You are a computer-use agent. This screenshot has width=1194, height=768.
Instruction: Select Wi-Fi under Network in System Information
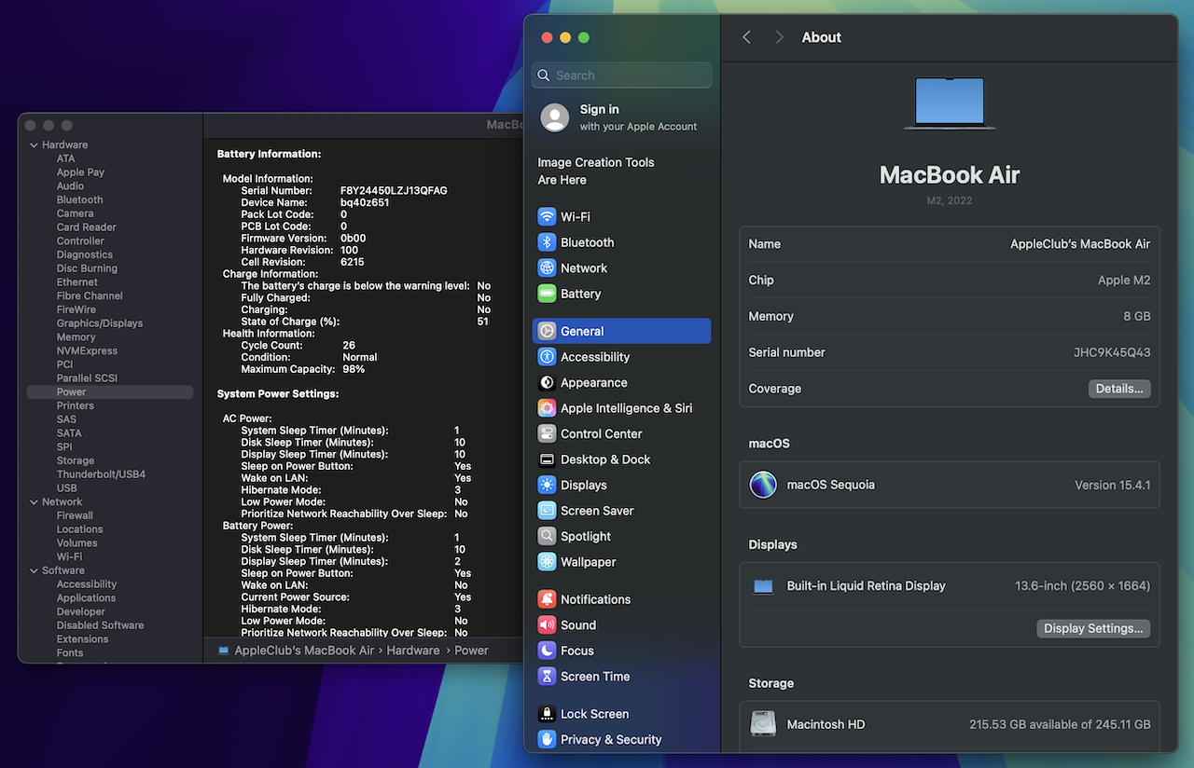(69, 556)
